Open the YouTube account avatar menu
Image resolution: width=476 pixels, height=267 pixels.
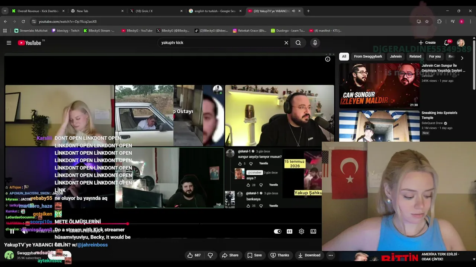click(461, 43)
